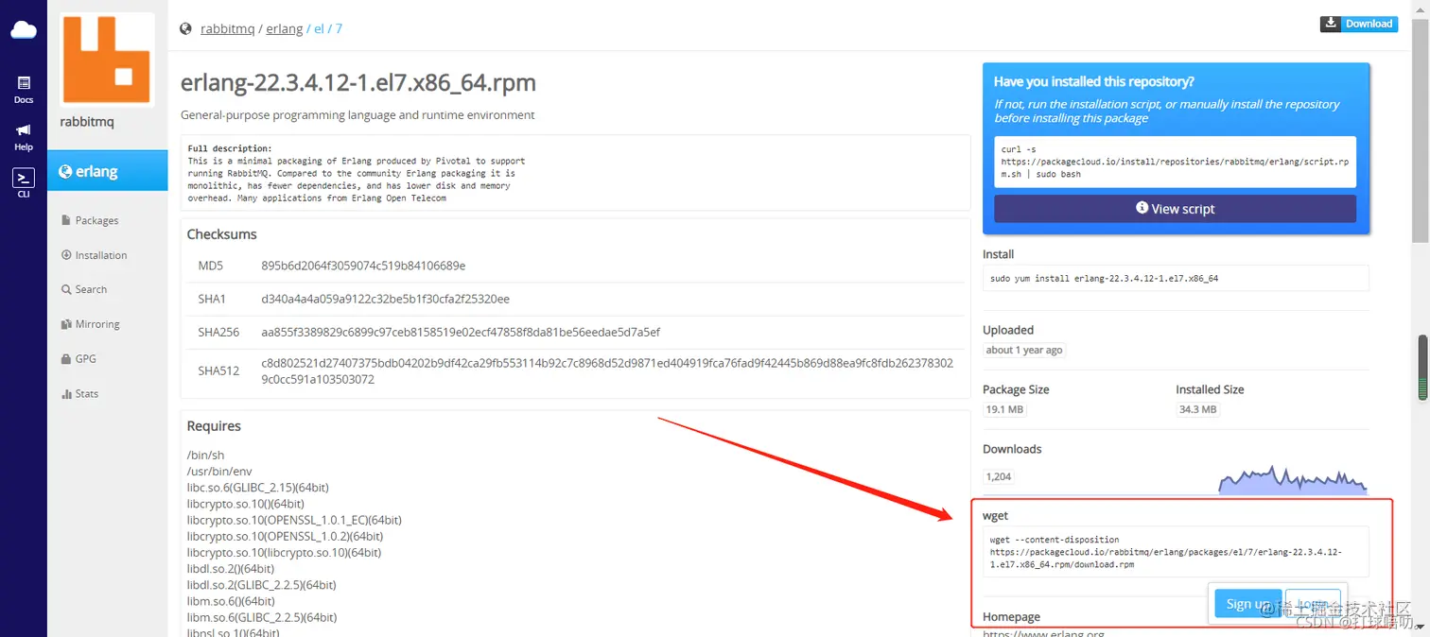Image resolution: width=1430 pixels, height=637 pixels.
Task: Select the sudo yum install command
Action: tap(1176, 278)
